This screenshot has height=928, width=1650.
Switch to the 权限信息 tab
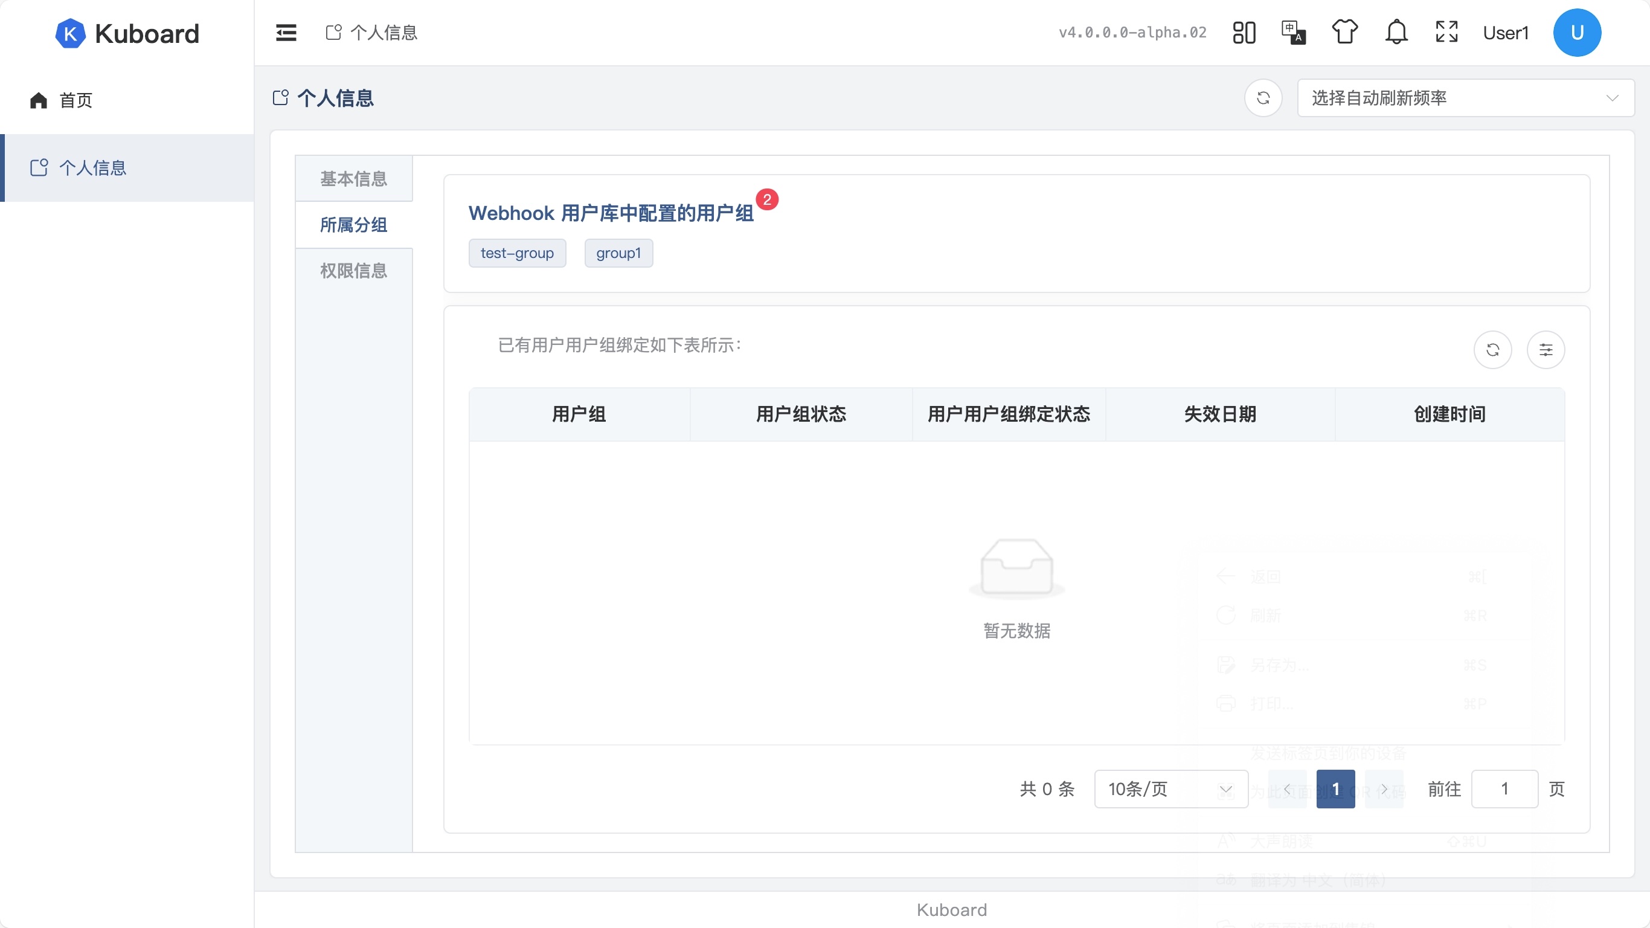tap(353, 271)
